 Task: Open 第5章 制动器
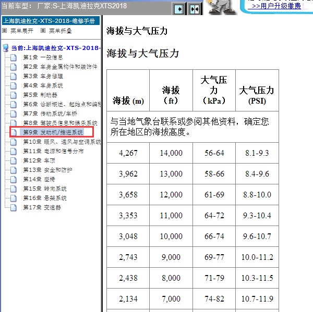(x=40, y=95)
